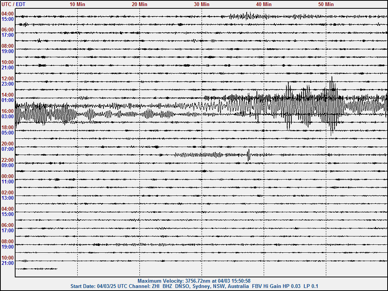388x291 pixels.
Task: Click the "LP 0.1" filter value
Action: (311, 286)
